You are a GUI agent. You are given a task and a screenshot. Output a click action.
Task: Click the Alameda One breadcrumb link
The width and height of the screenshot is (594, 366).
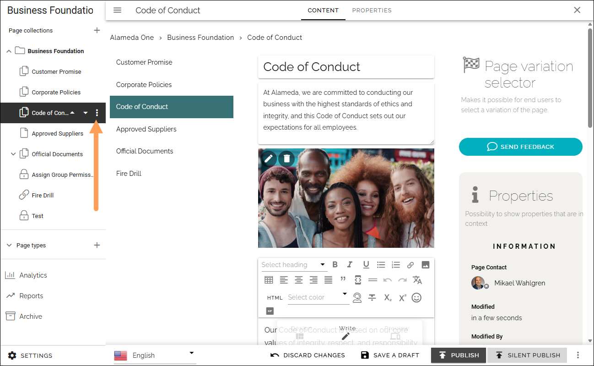[x=132, y=38]
